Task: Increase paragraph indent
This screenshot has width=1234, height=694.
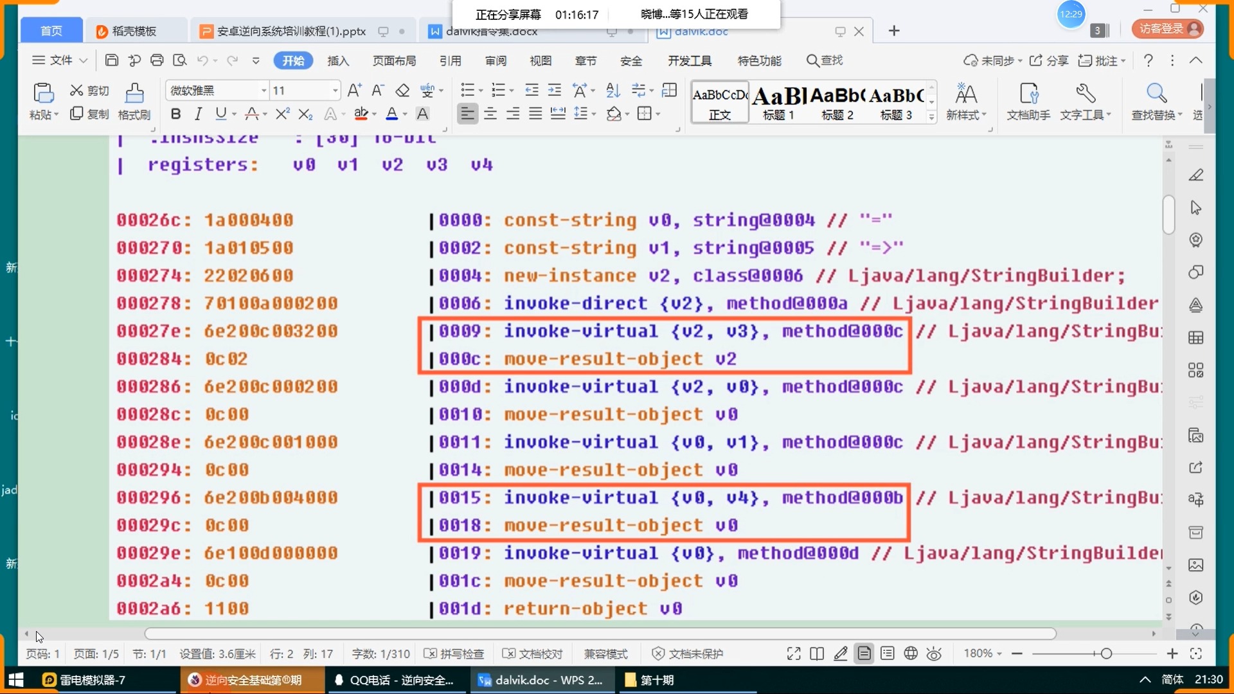Action: (x=555, y=91)
